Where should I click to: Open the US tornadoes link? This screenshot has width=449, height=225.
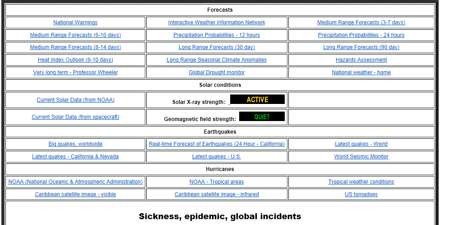tap(361, 194)
